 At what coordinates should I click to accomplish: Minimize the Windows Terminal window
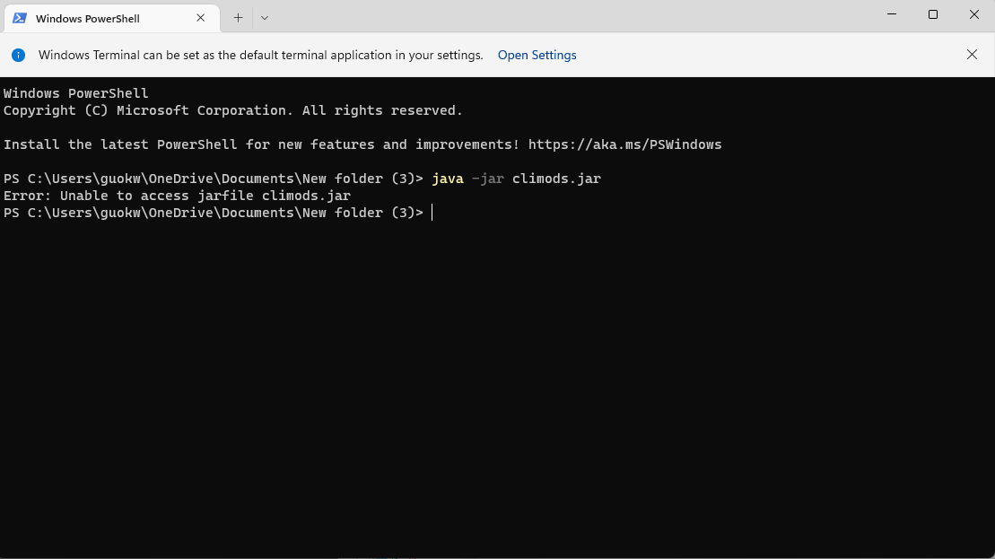click(x=892, y=14)
